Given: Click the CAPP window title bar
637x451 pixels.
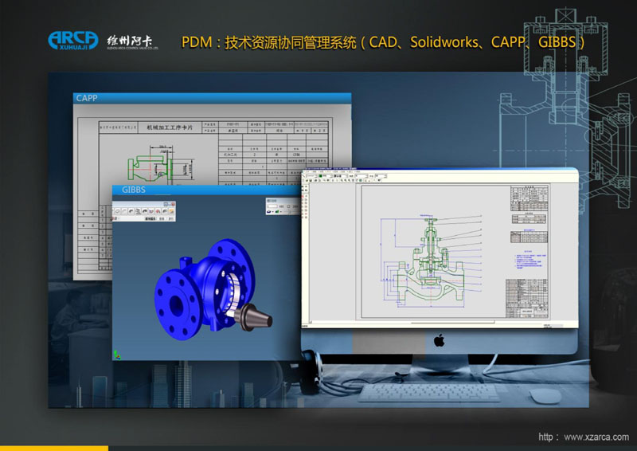Looking at the screenshot, I should click(x=211, y=98).
